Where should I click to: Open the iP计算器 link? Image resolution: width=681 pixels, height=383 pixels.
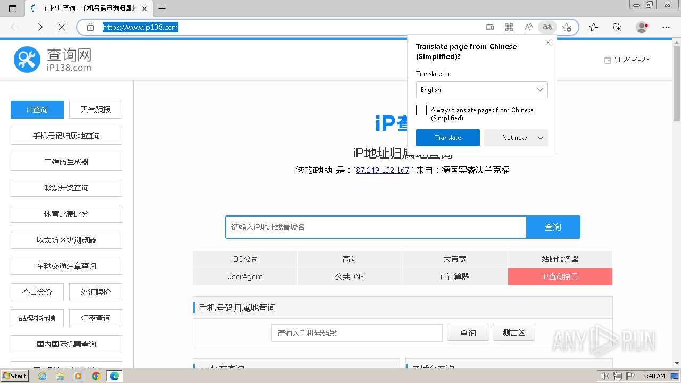coord(455,277)
